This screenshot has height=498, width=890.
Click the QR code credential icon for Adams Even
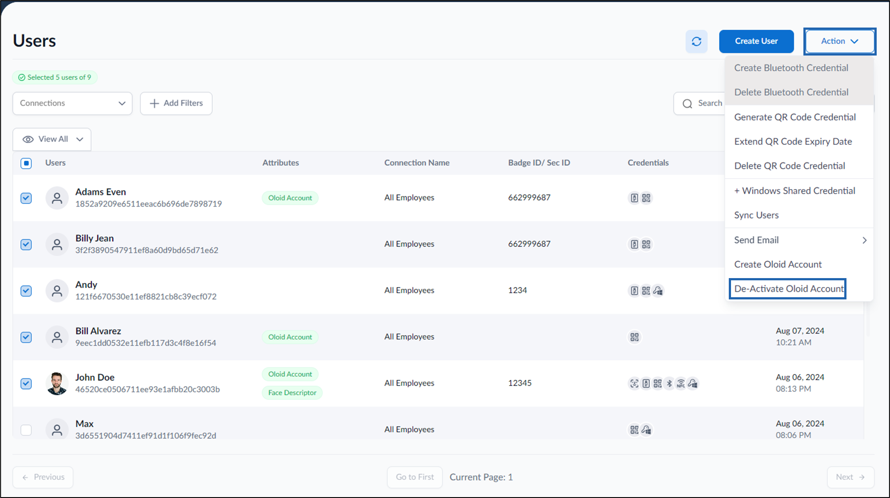(x=646, y=198)
